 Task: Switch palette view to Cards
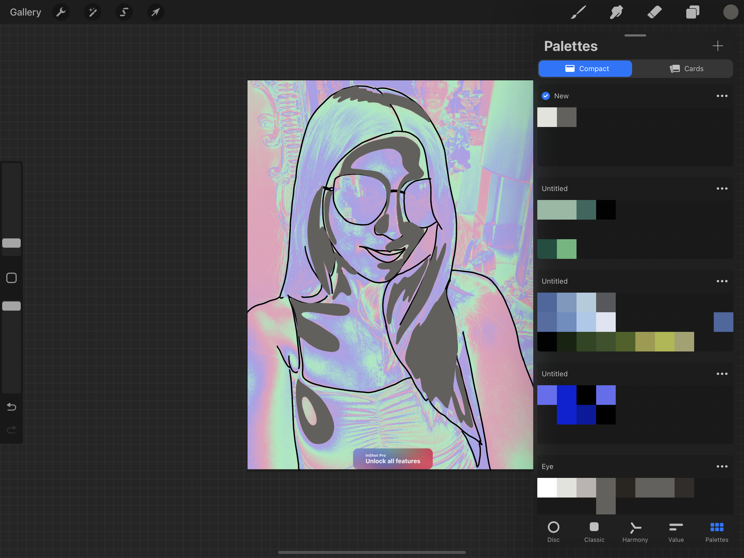coord(686,69)
